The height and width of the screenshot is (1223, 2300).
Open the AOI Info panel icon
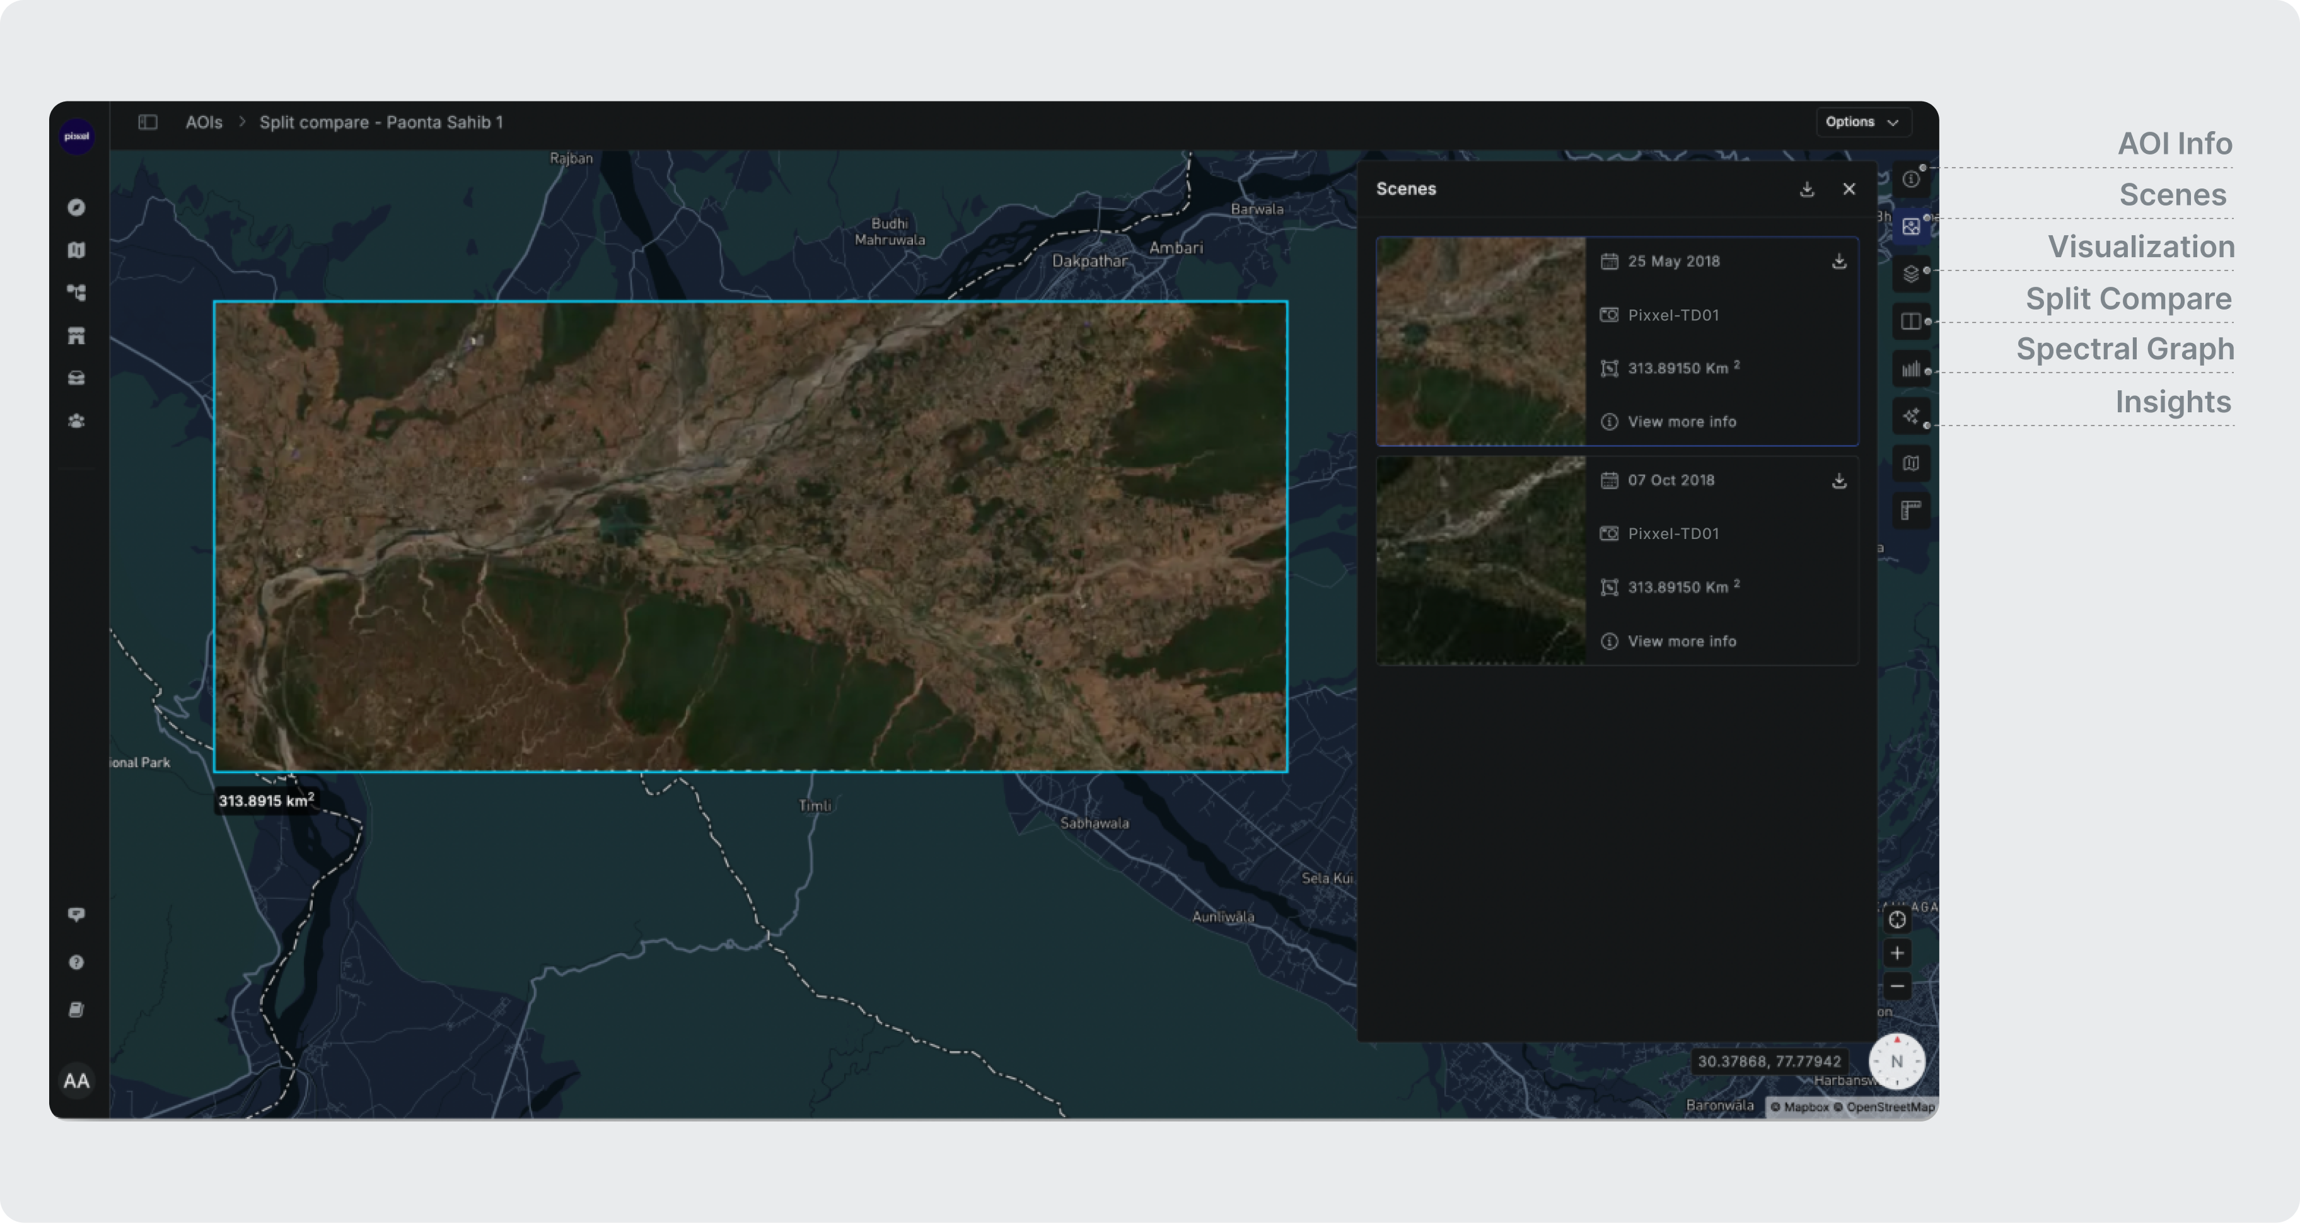pos(1910,180)
